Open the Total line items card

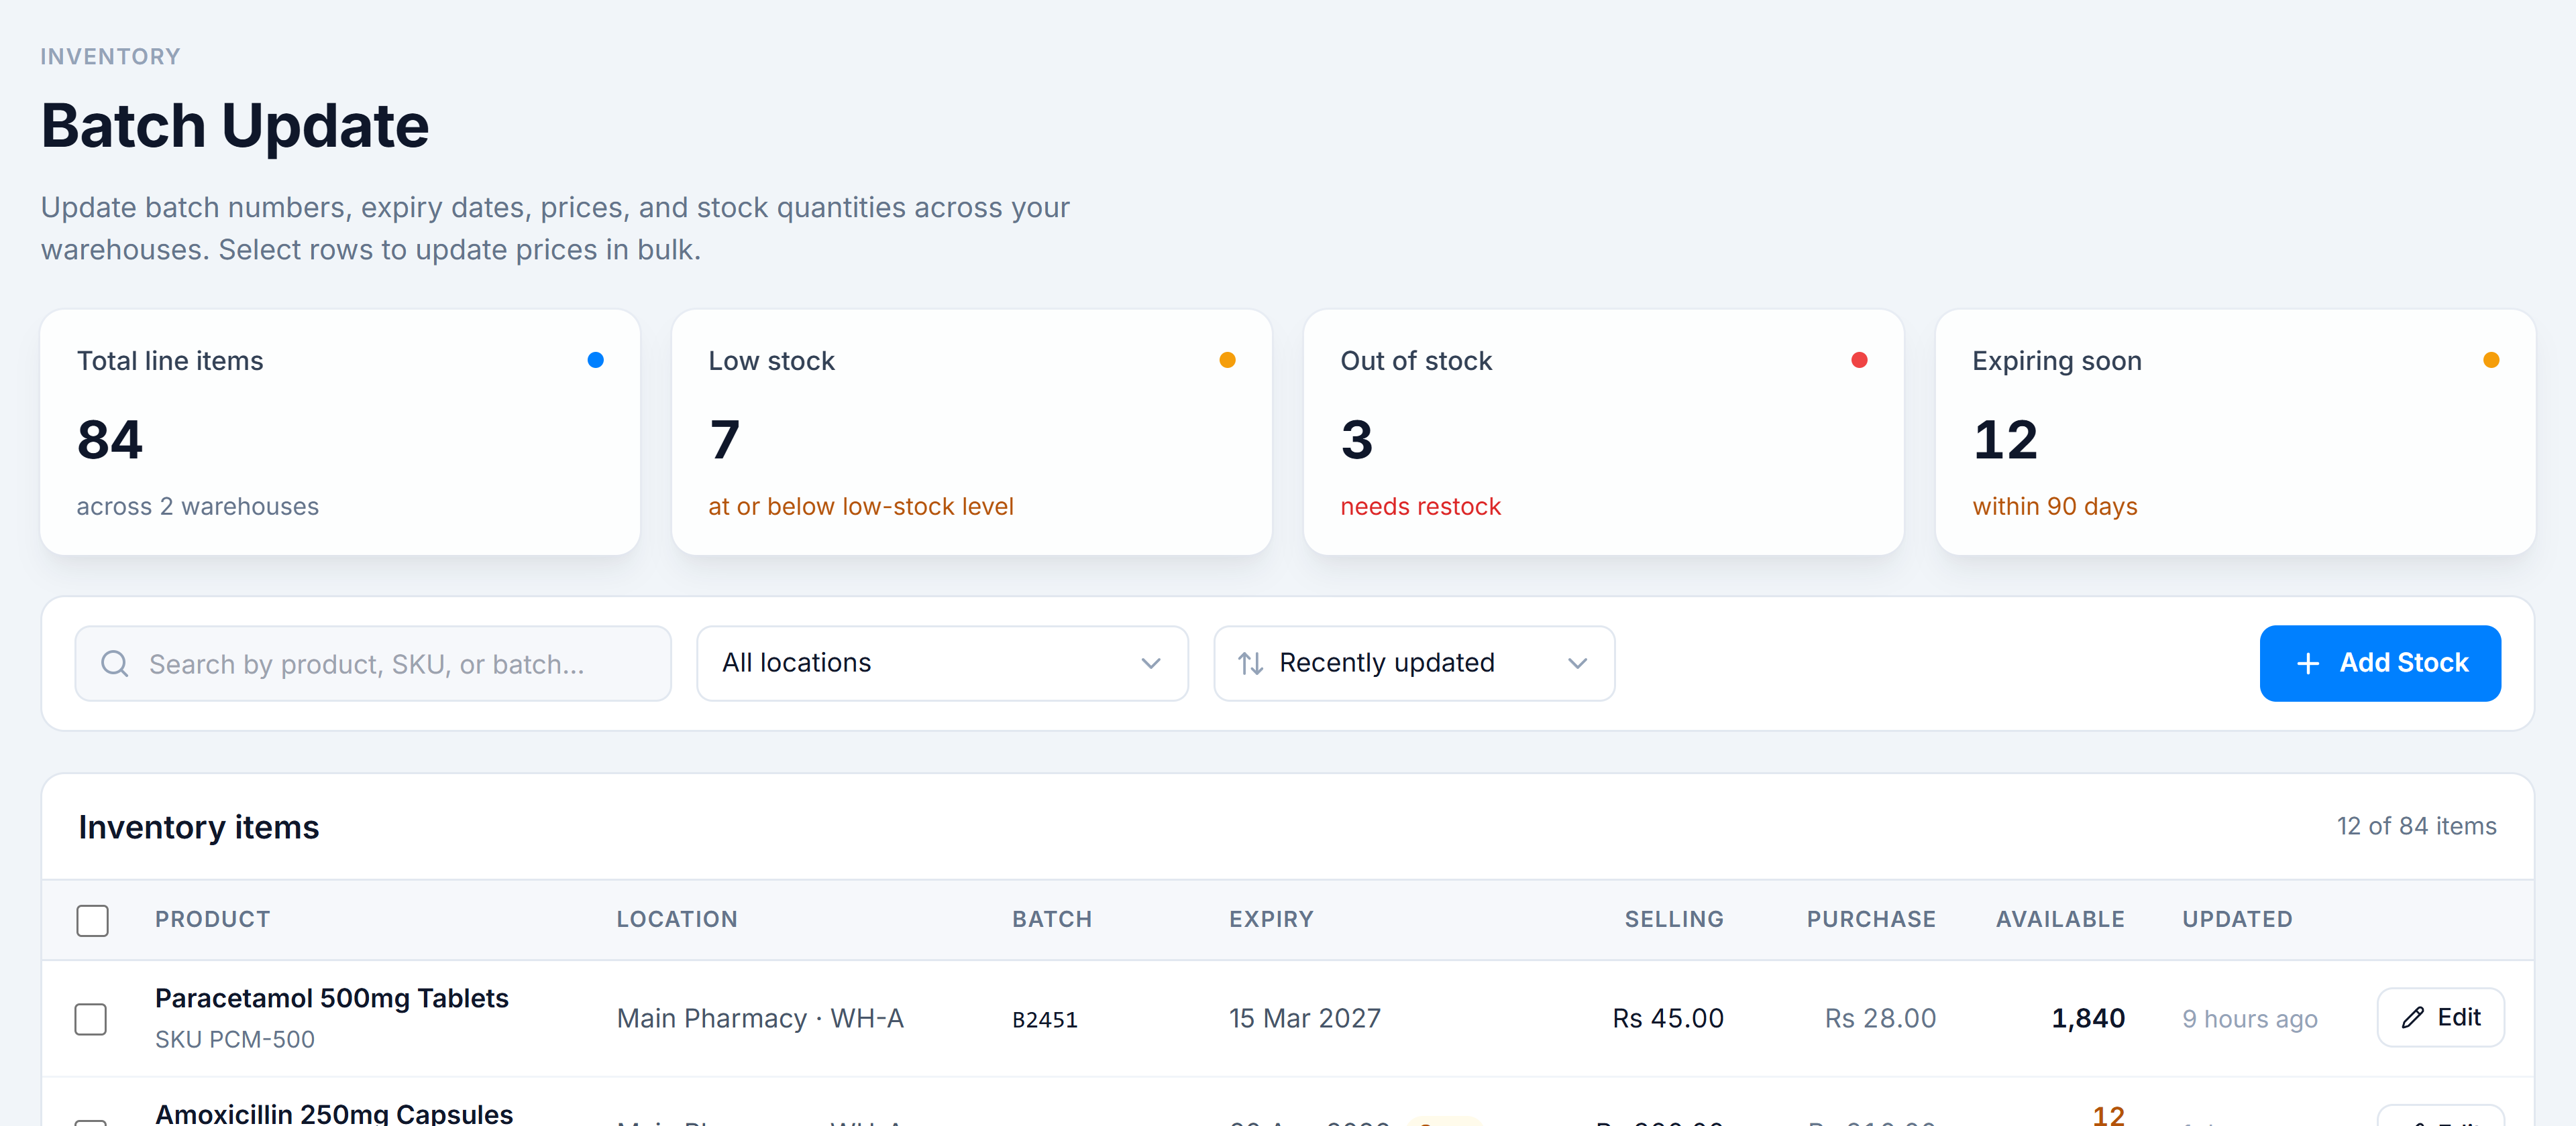tap(340, 432)
